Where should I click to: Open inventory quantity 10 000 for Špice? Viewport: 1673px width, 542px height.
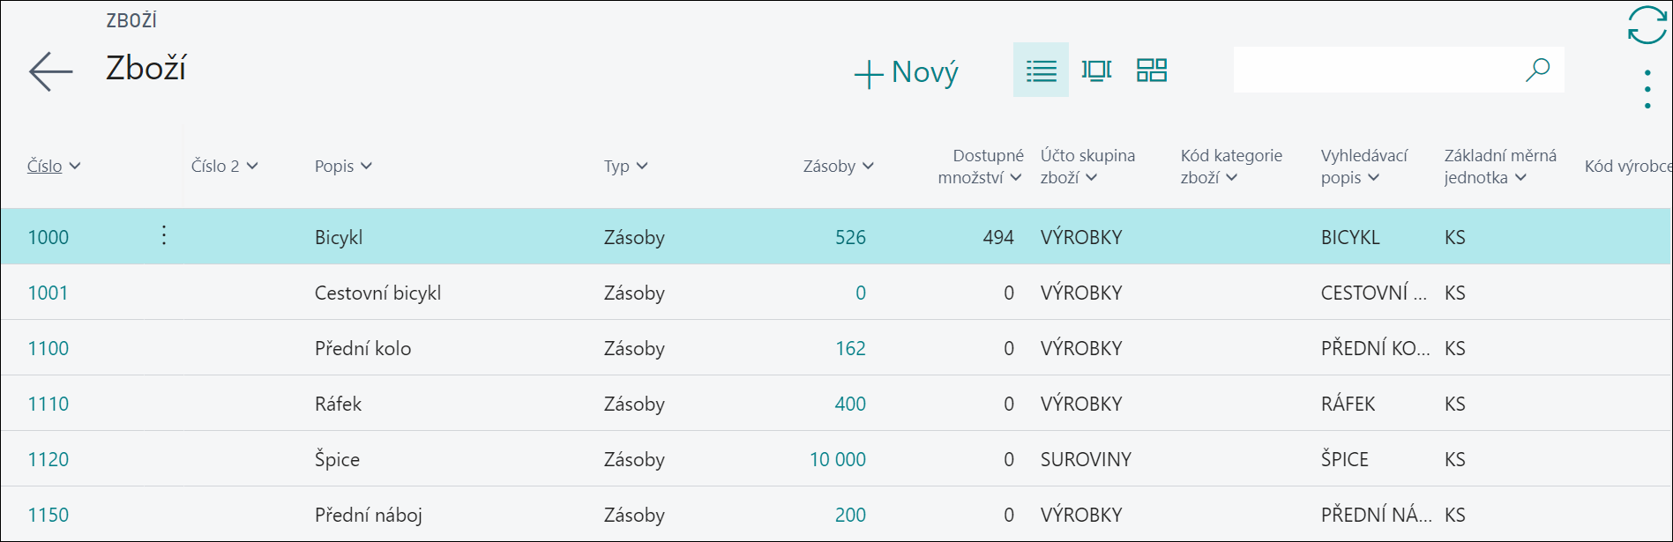(x=838, y=459)
